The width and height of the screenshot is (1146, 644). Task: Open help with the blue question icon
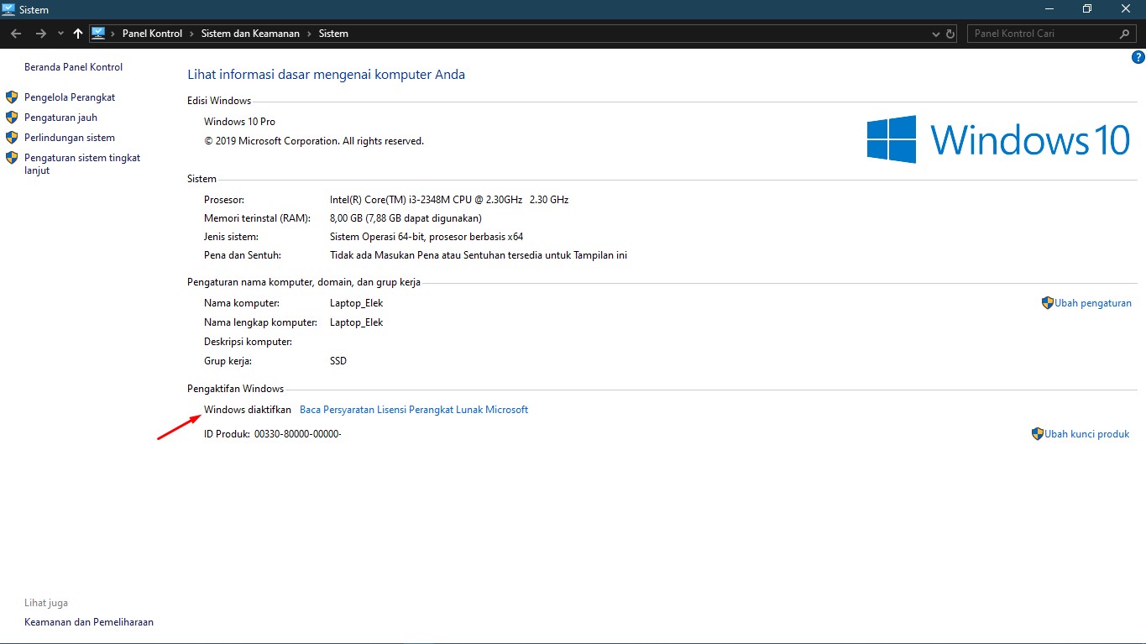1138,57
